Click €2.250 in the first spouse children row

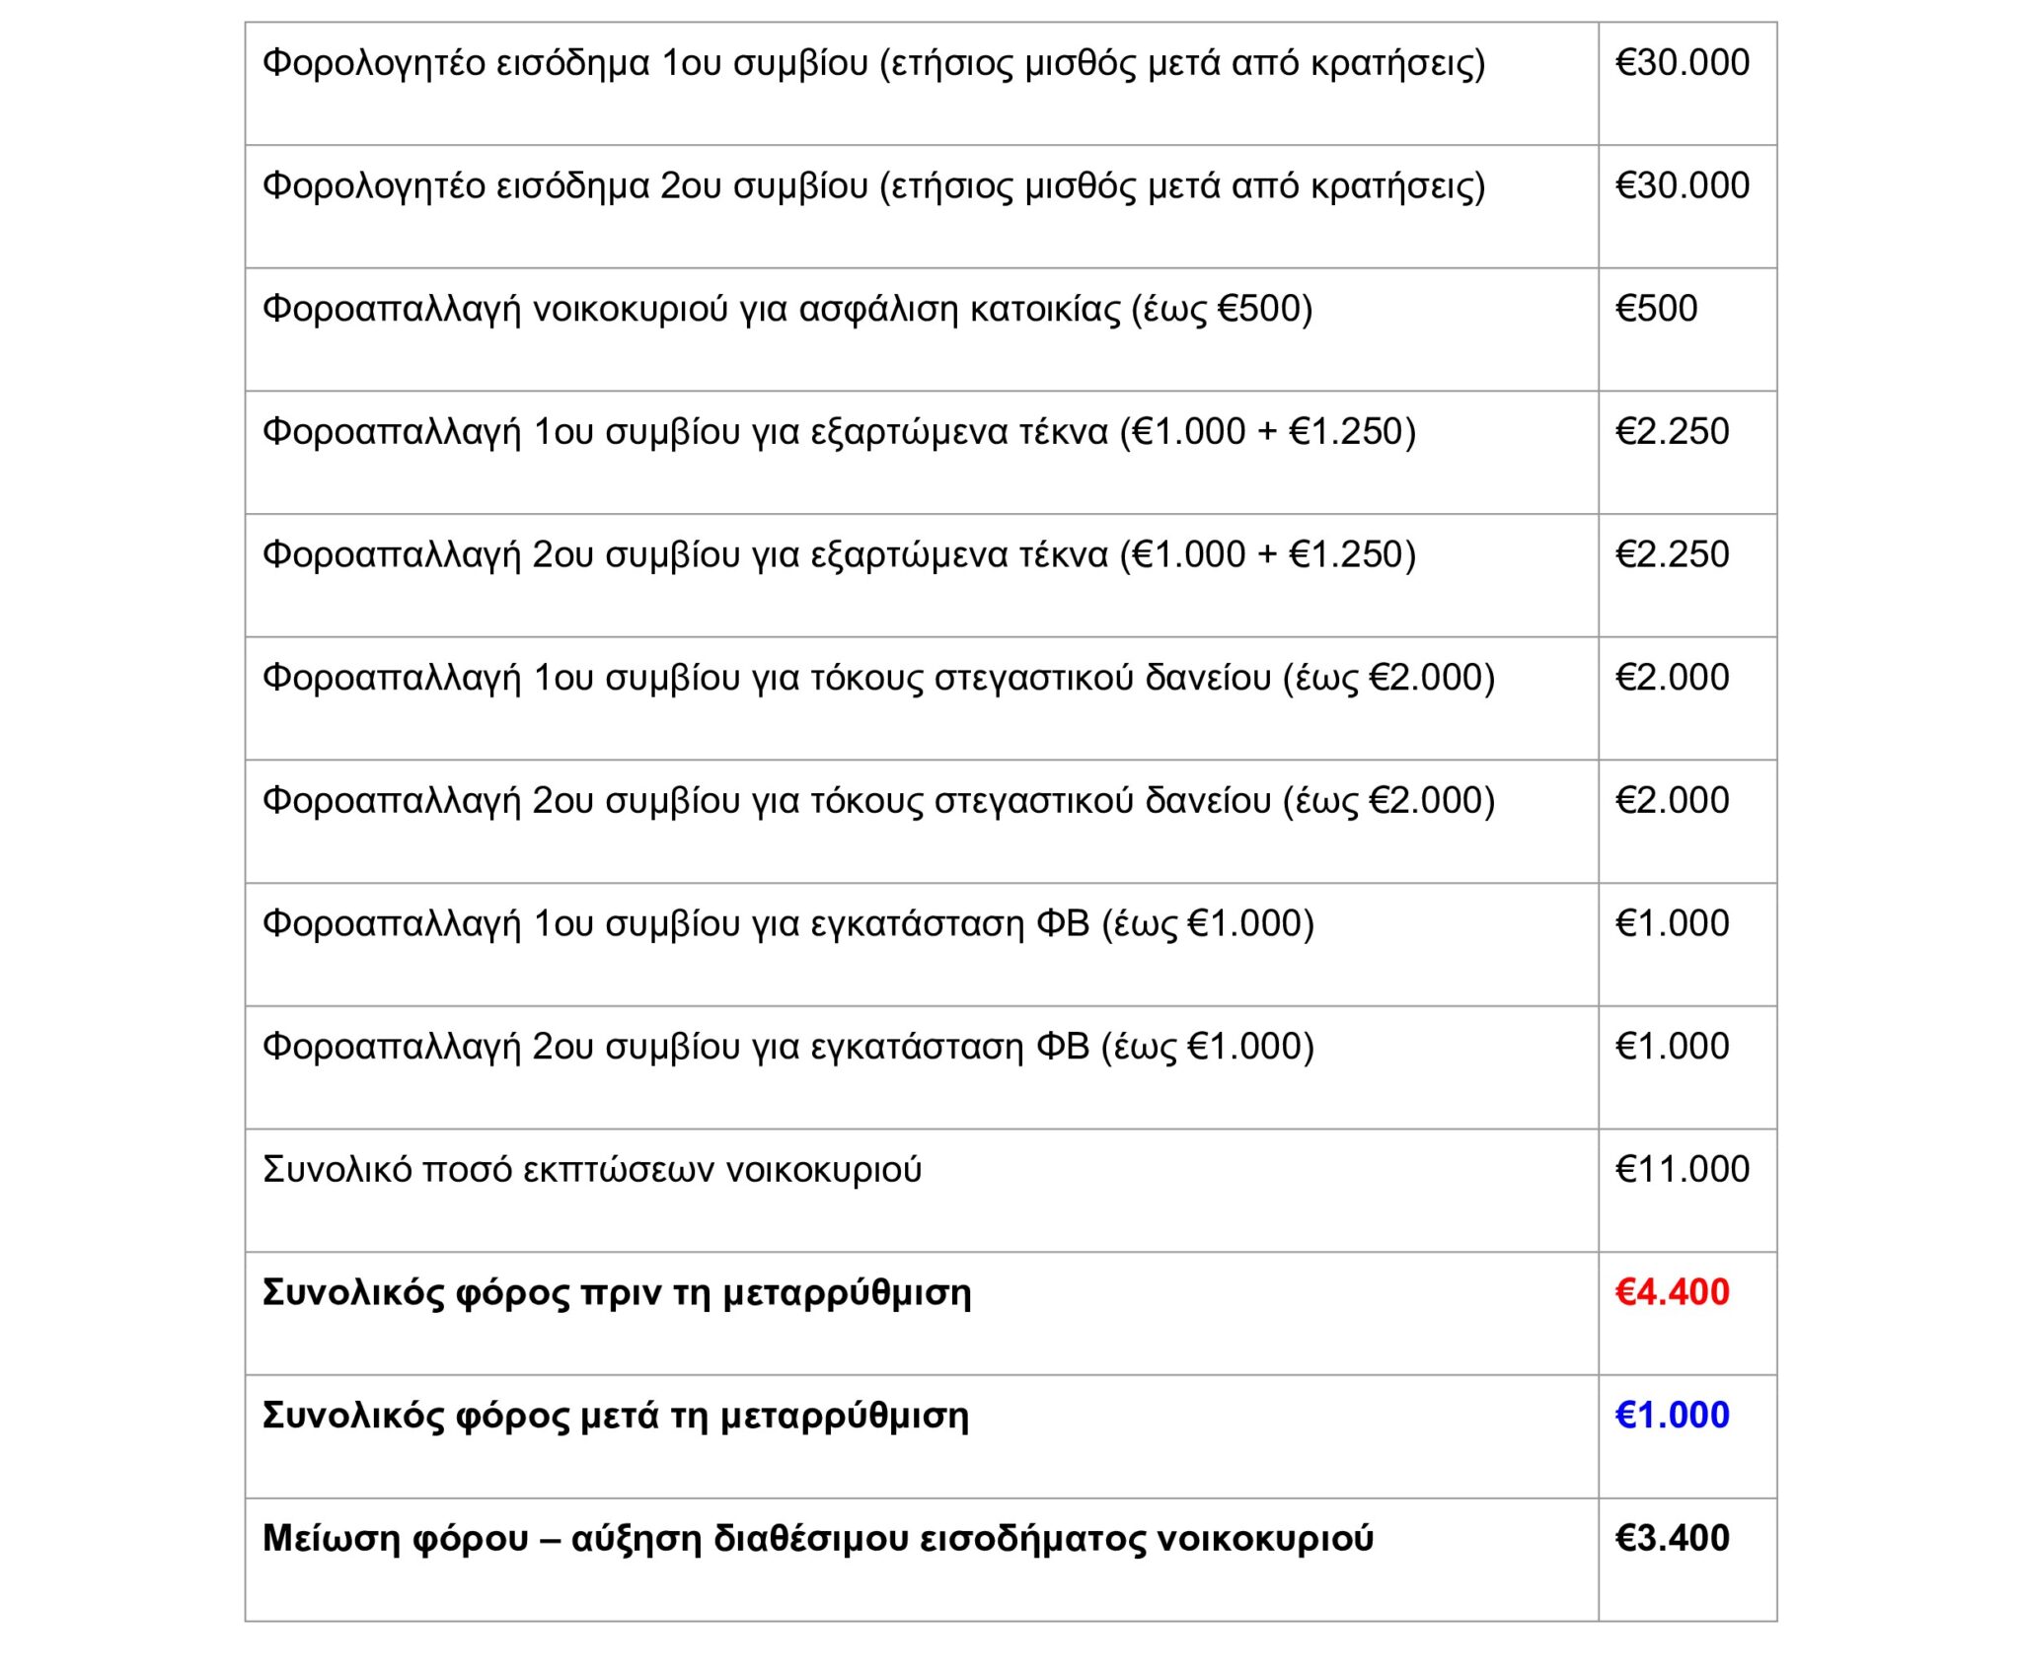[1672, 433]
